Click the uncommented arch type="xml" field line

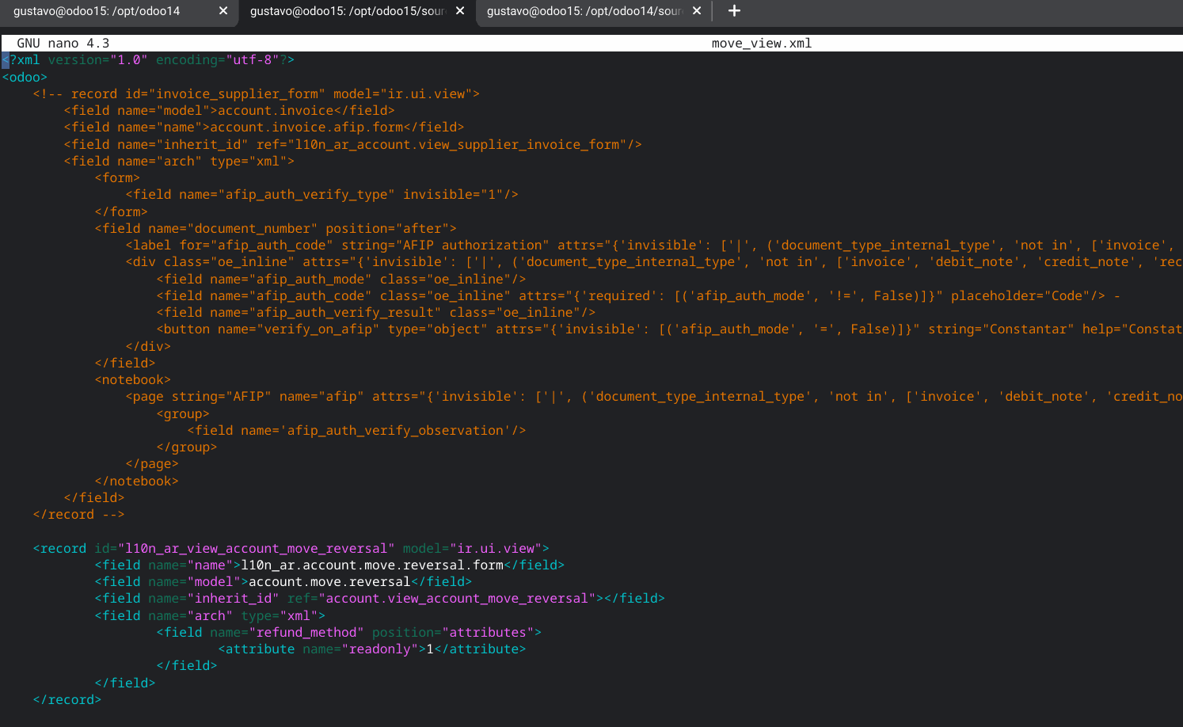(210, 616)
